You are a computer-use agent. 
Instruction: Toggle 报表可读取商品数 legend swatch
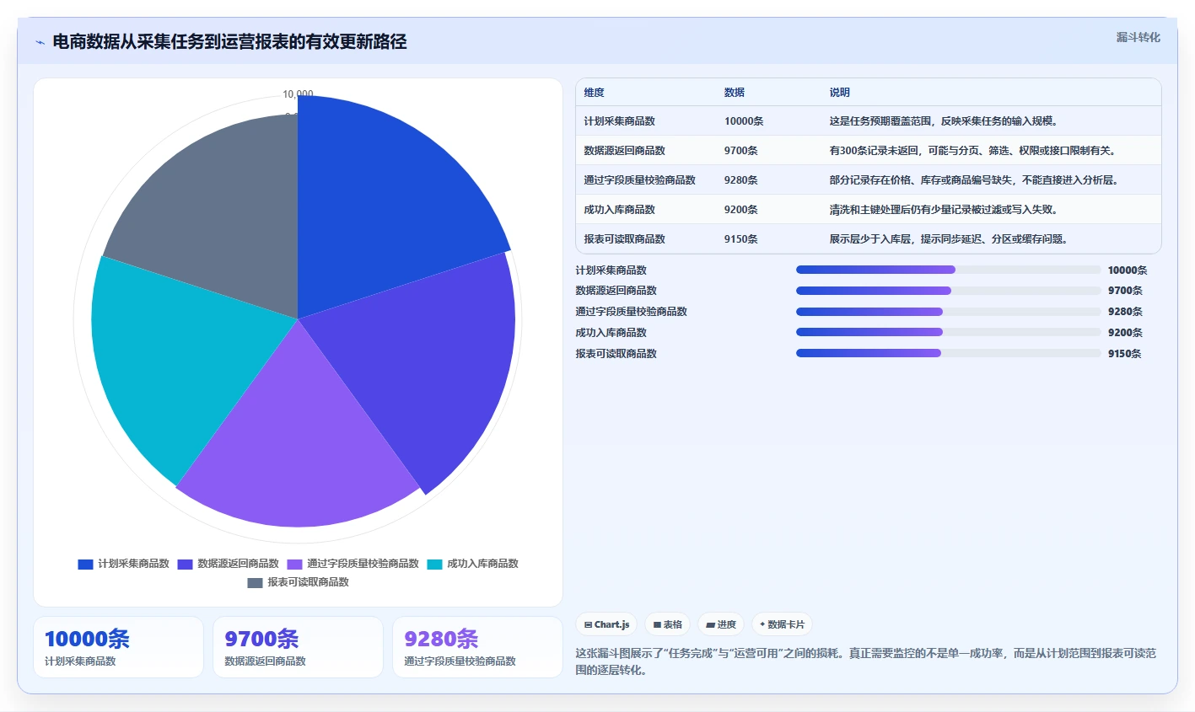tap(255, 583)
